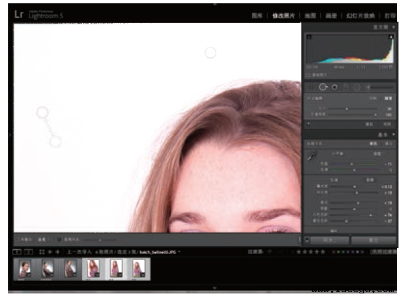Pick the White Balance eyedropper tool

[311, 157]
